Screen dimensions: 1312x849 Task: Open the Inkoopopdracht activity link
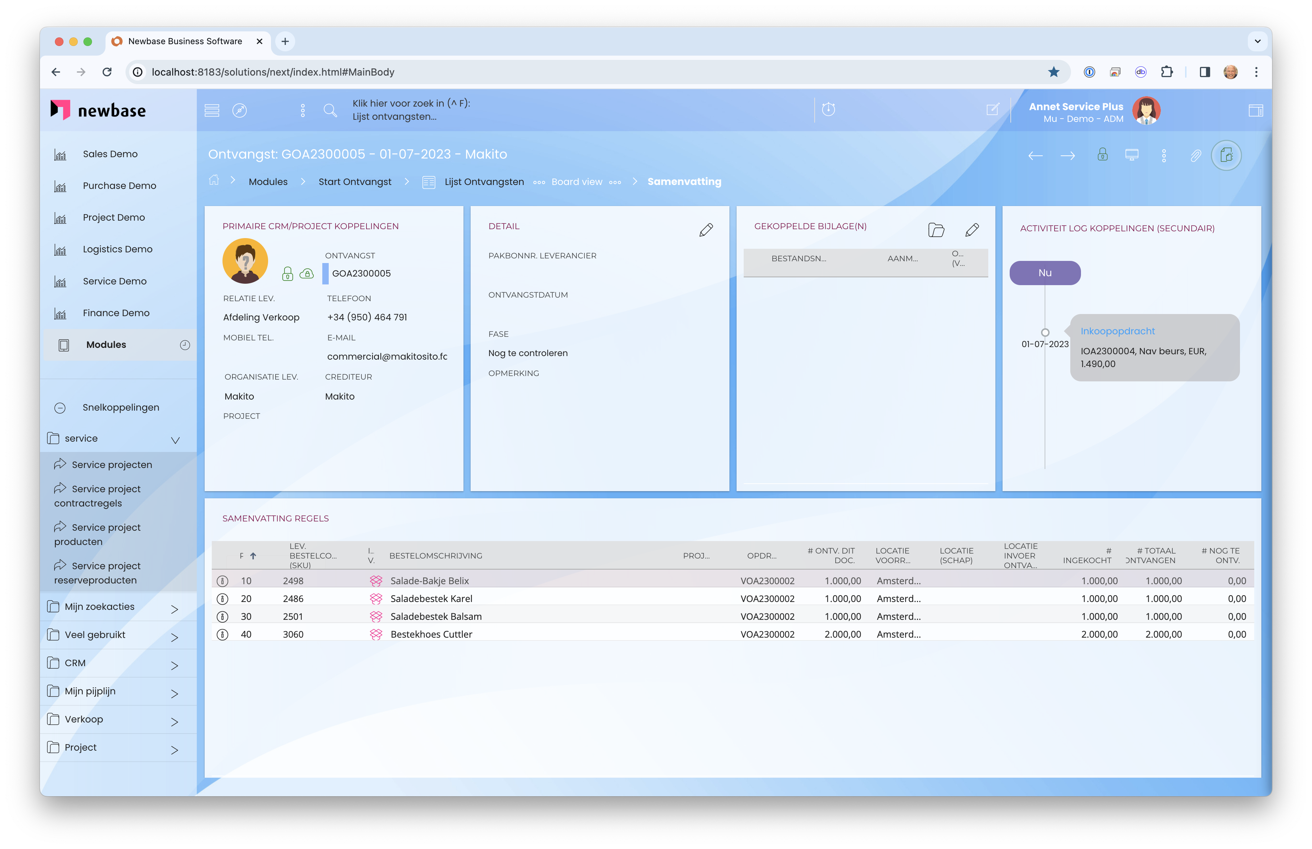[x=1117, y=331]
